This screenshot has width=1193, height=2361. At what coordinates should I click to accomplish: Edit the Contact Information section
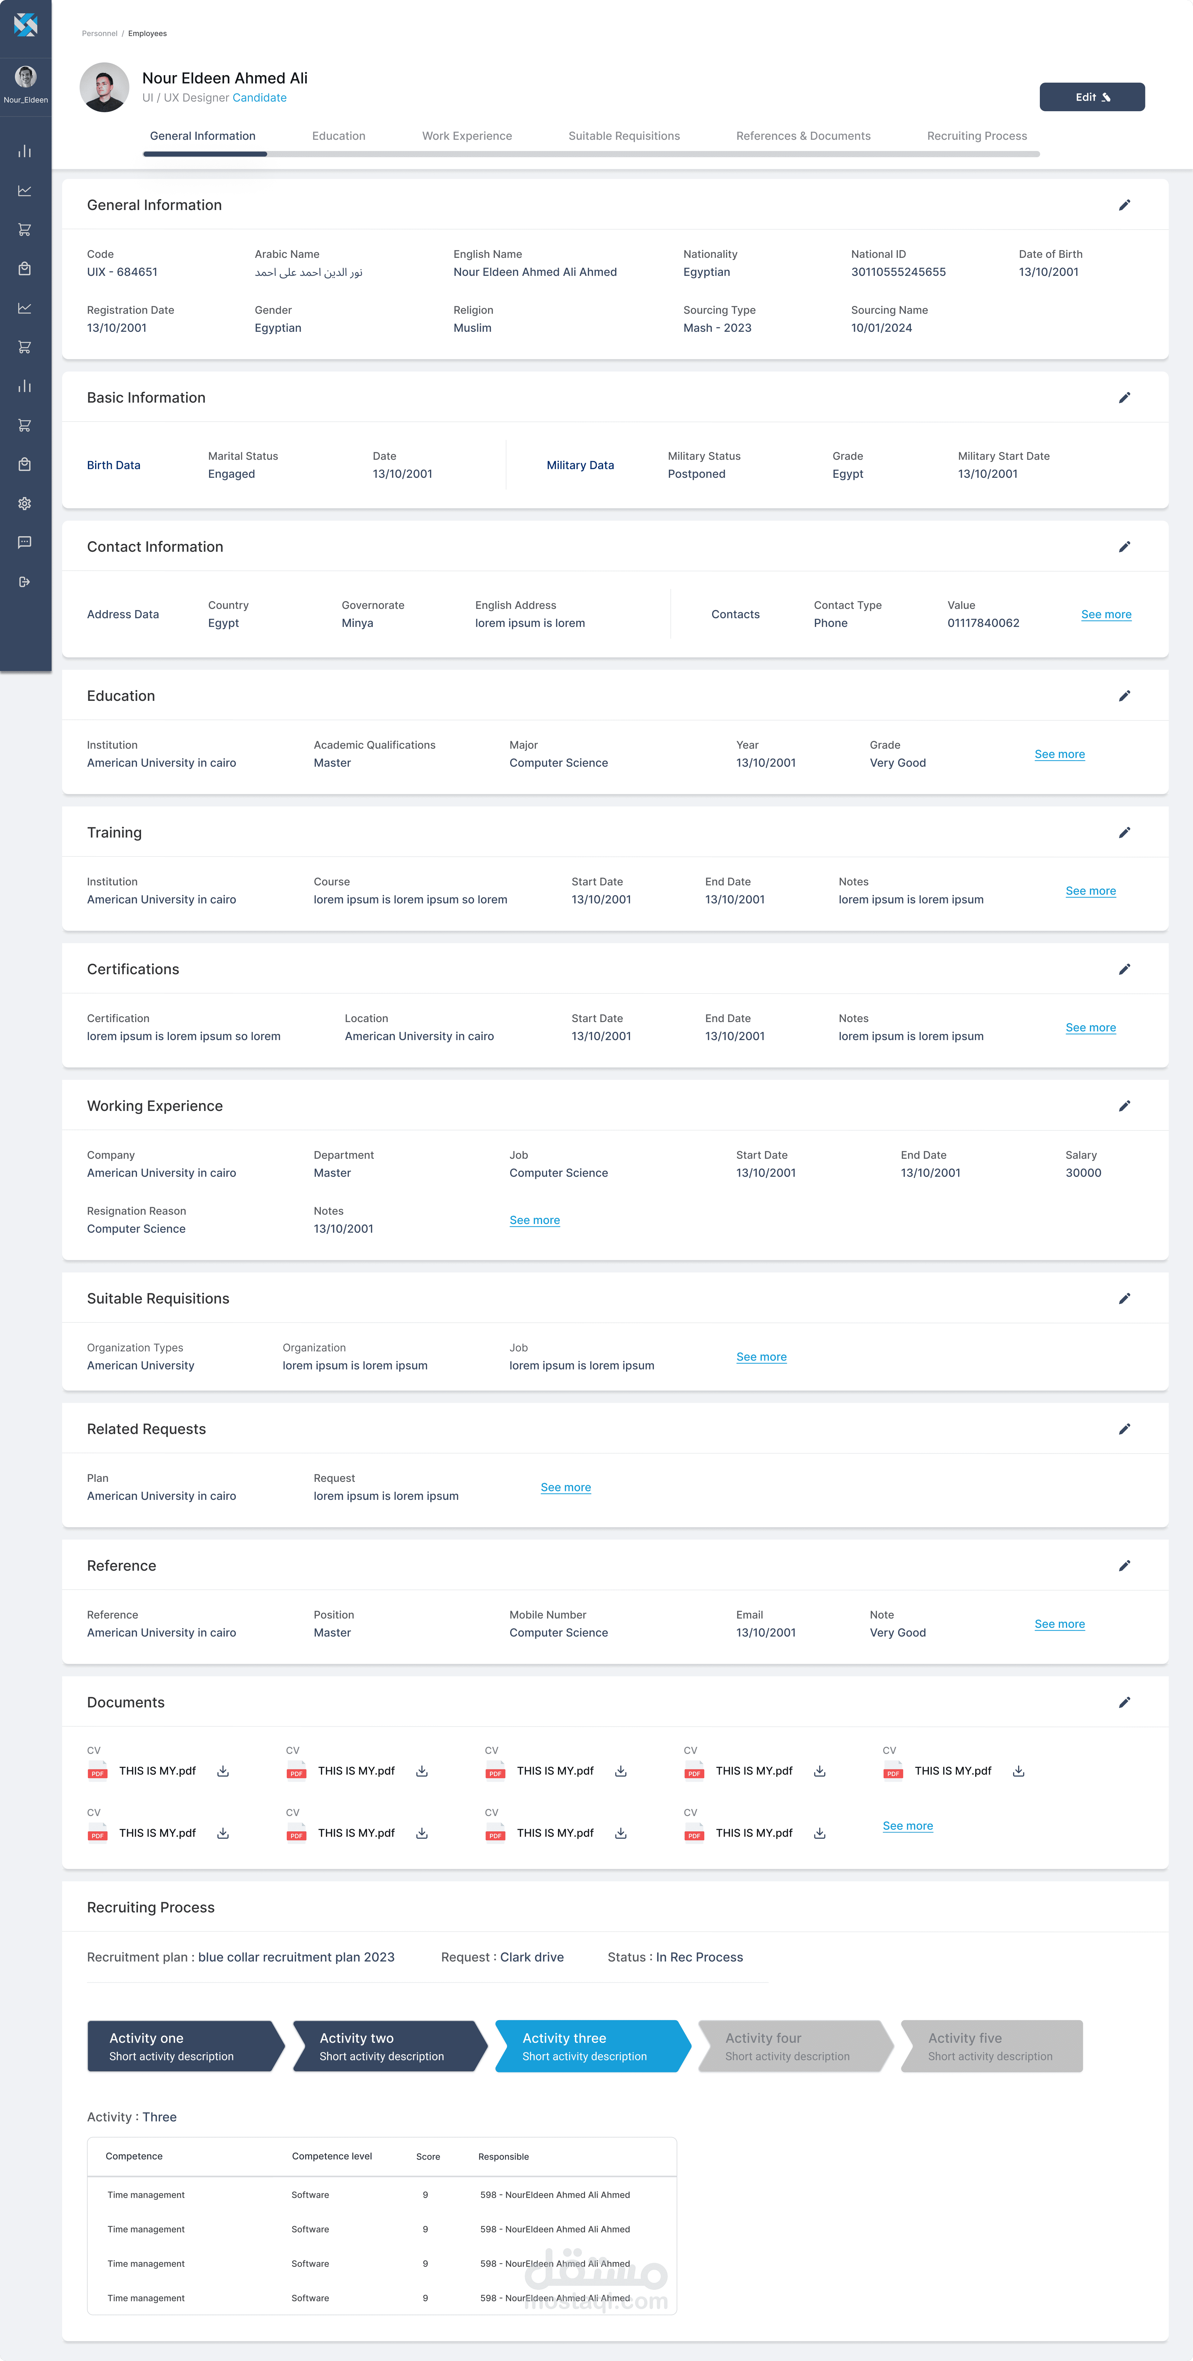click(1124, 547)
